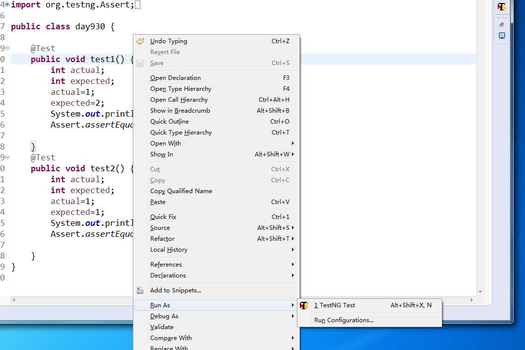This screenshot has width=525, height=350.
Task: Open the Refactor submenu
Action: pyautogui.click(x=216, y=239)
